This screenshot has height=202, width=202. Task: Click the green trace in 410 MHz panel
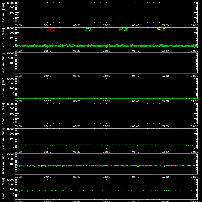[x=106, y=45]
